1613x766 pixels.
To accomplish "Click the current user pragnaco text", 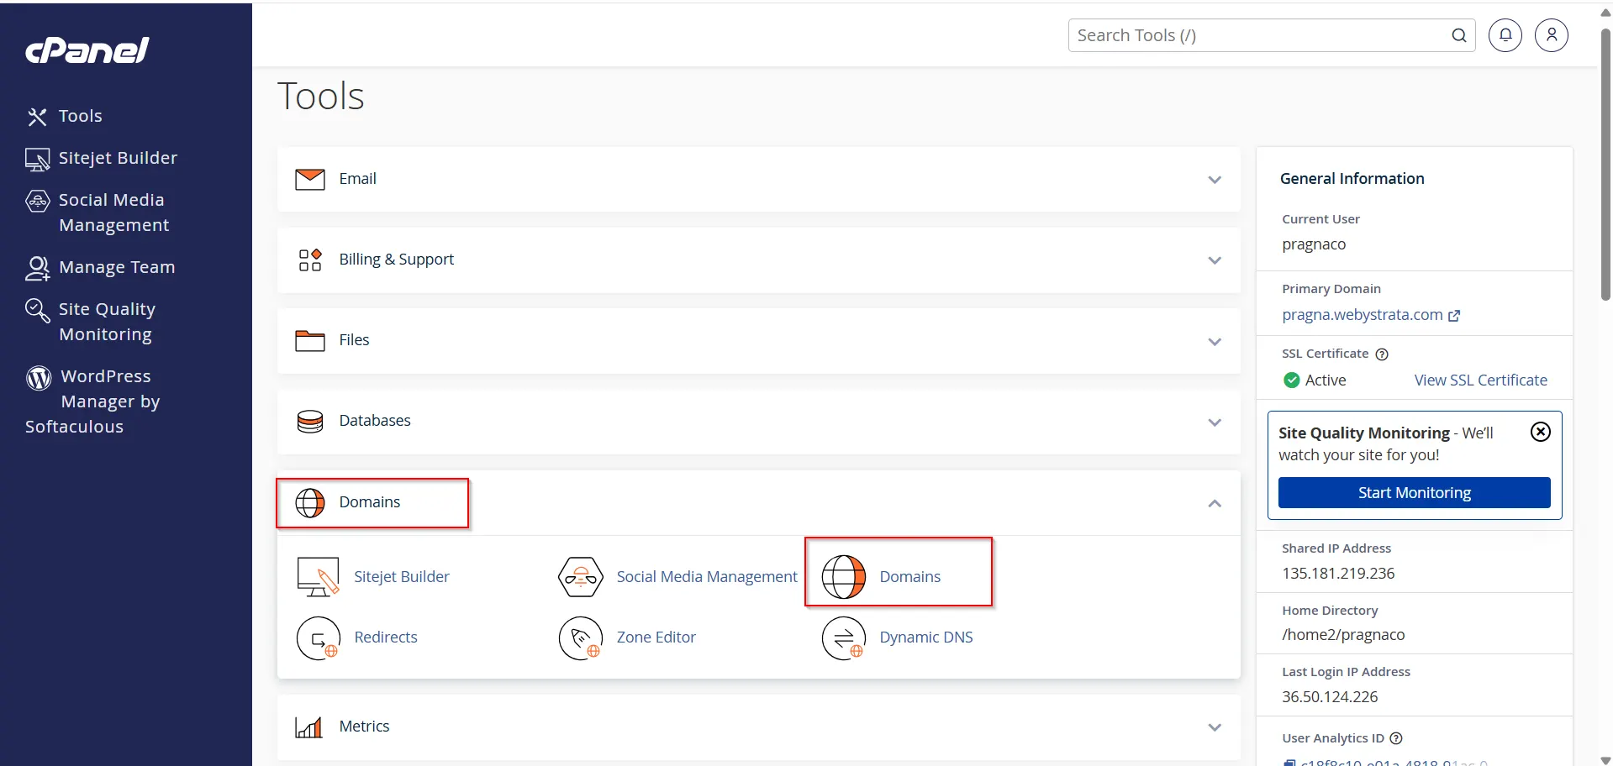I will (1314, 244).
